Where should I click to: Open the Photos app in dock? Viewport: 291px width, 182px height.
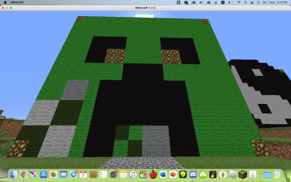click(x=53, y=174)
